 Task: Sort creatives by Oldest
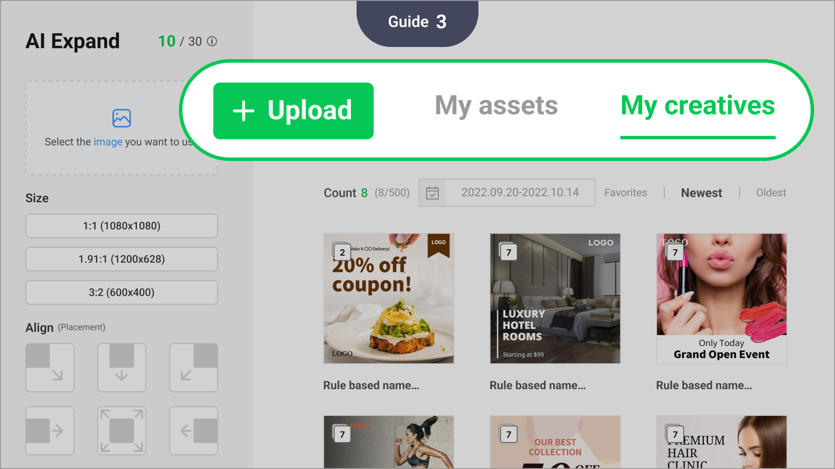coord(771,193)
